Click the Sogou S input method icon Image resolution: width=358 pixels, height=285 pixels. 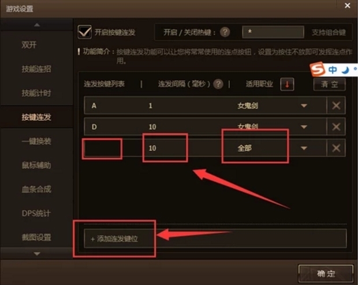click(x=318, y=69)
